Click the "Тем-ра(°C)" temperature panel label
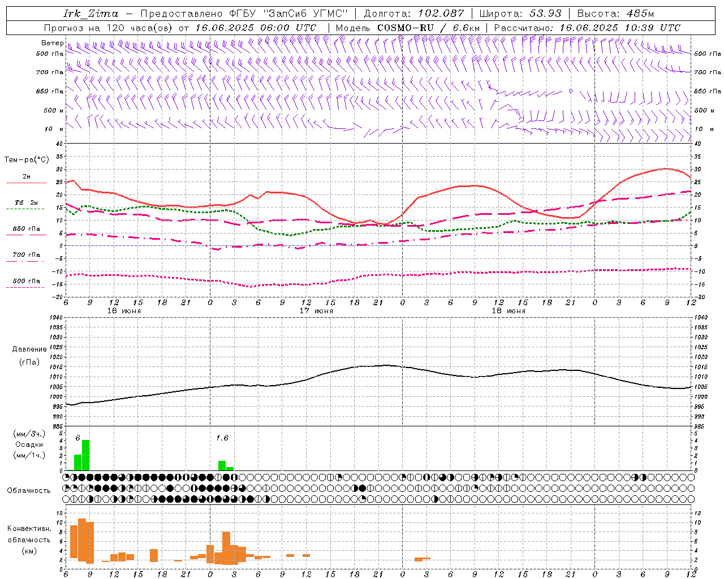This screenshot has width=724, height=579. pos(27,160)
